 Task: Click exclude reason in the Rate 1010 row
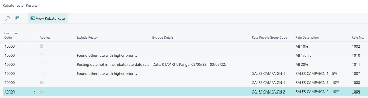click(x=107, y=55)
